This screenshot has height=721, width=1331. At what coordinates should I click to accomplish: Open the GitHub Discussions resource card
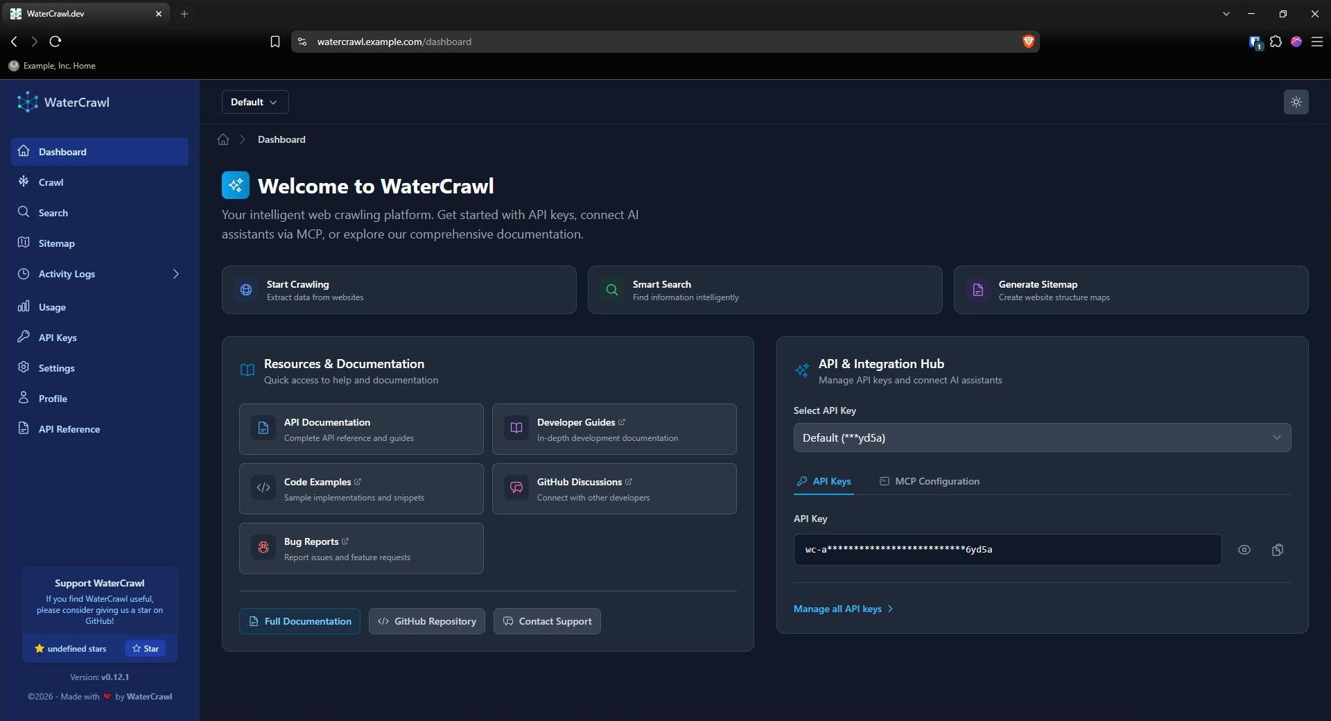tap(614, 489)
